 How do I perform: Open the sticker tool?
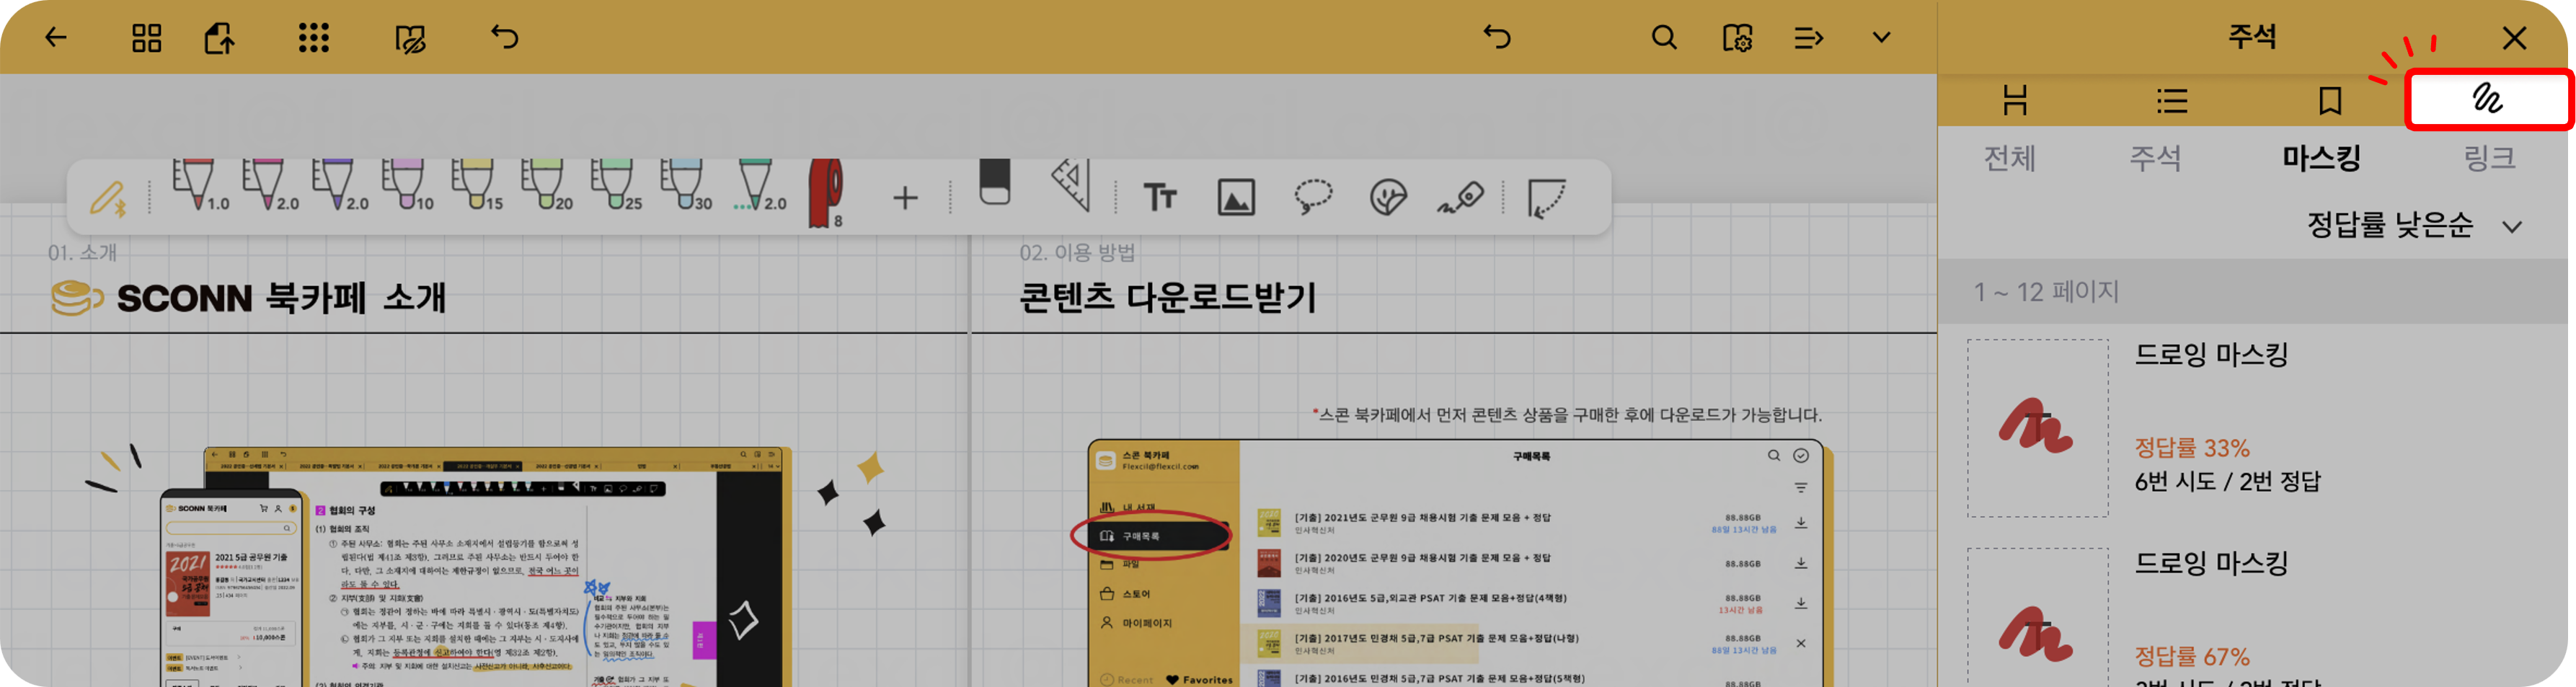1387,197
